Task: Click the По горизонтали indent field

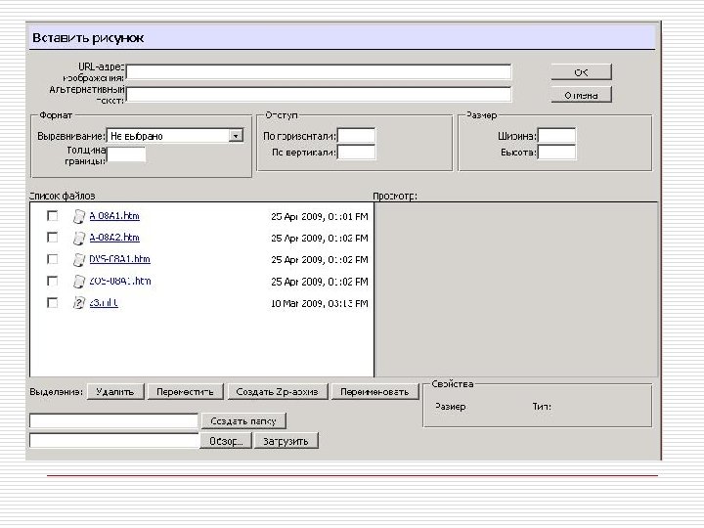Action: tap(356, 136)
